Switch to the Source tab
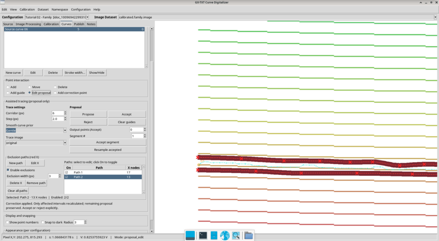Image resolution: width=439 pixels, height=241 pixels. (8, 24)
